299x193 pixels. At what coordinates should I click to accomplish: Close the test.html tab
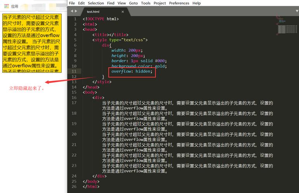coord(123,12)
